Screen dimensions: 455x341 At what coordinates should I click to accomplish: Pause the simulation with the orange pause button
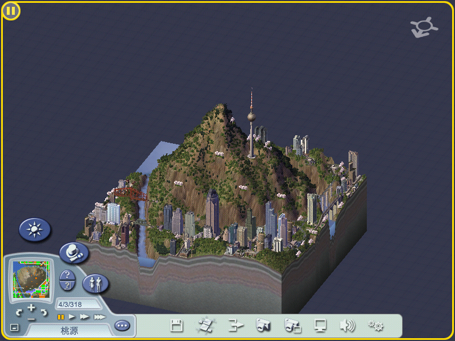(x=61, y=317)
